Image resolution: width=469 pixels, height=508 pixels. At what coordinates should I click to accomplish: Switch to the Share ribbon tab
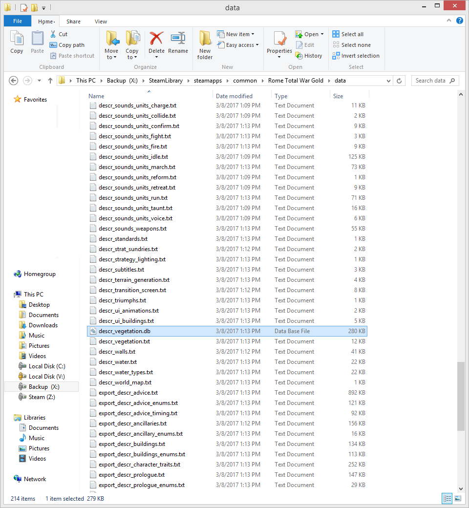(x=74, y=21)
